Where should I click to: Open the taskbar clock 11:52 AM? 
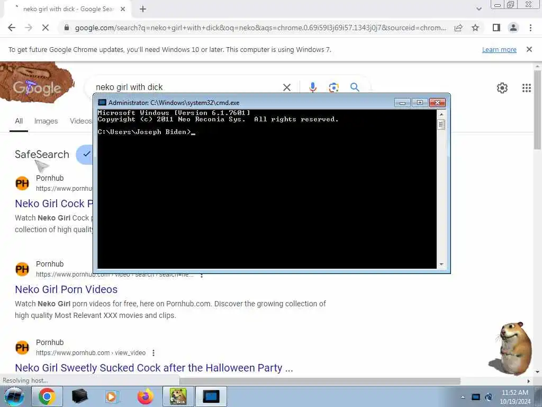click(x=514, y=397)
